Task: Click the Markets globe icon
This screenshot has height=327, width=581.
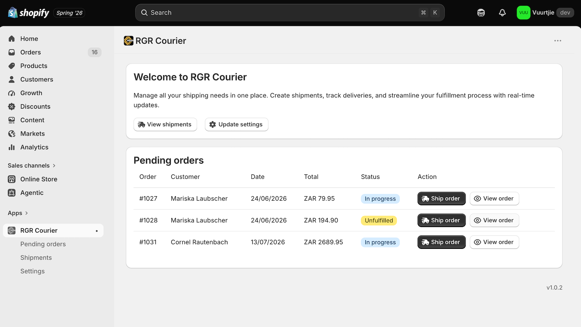Action: (12, 134)
